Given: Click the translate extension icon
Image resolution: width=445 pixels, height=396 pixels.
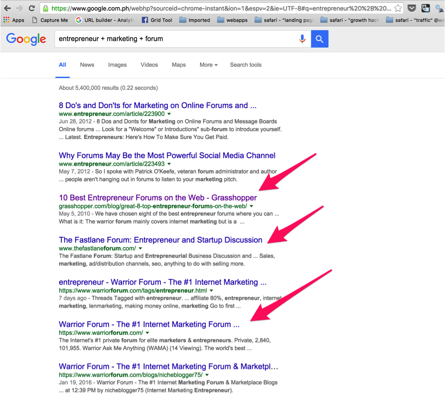Looking at the screenshot, I should tap(426, 8).
